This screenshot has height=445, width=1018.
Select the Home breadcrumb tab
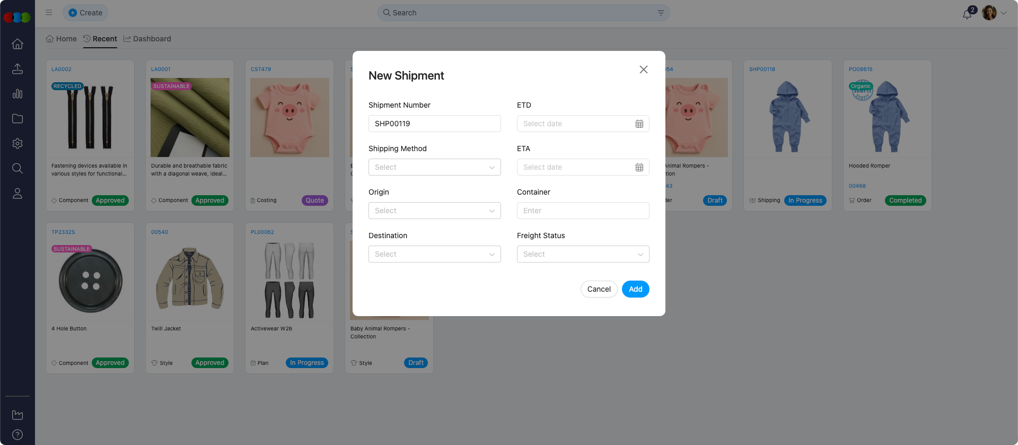tap(61, 39)
